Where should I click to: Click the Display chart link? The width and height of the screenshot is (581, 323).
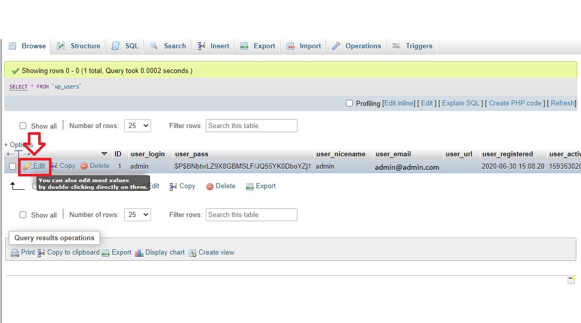click(165, 252)
